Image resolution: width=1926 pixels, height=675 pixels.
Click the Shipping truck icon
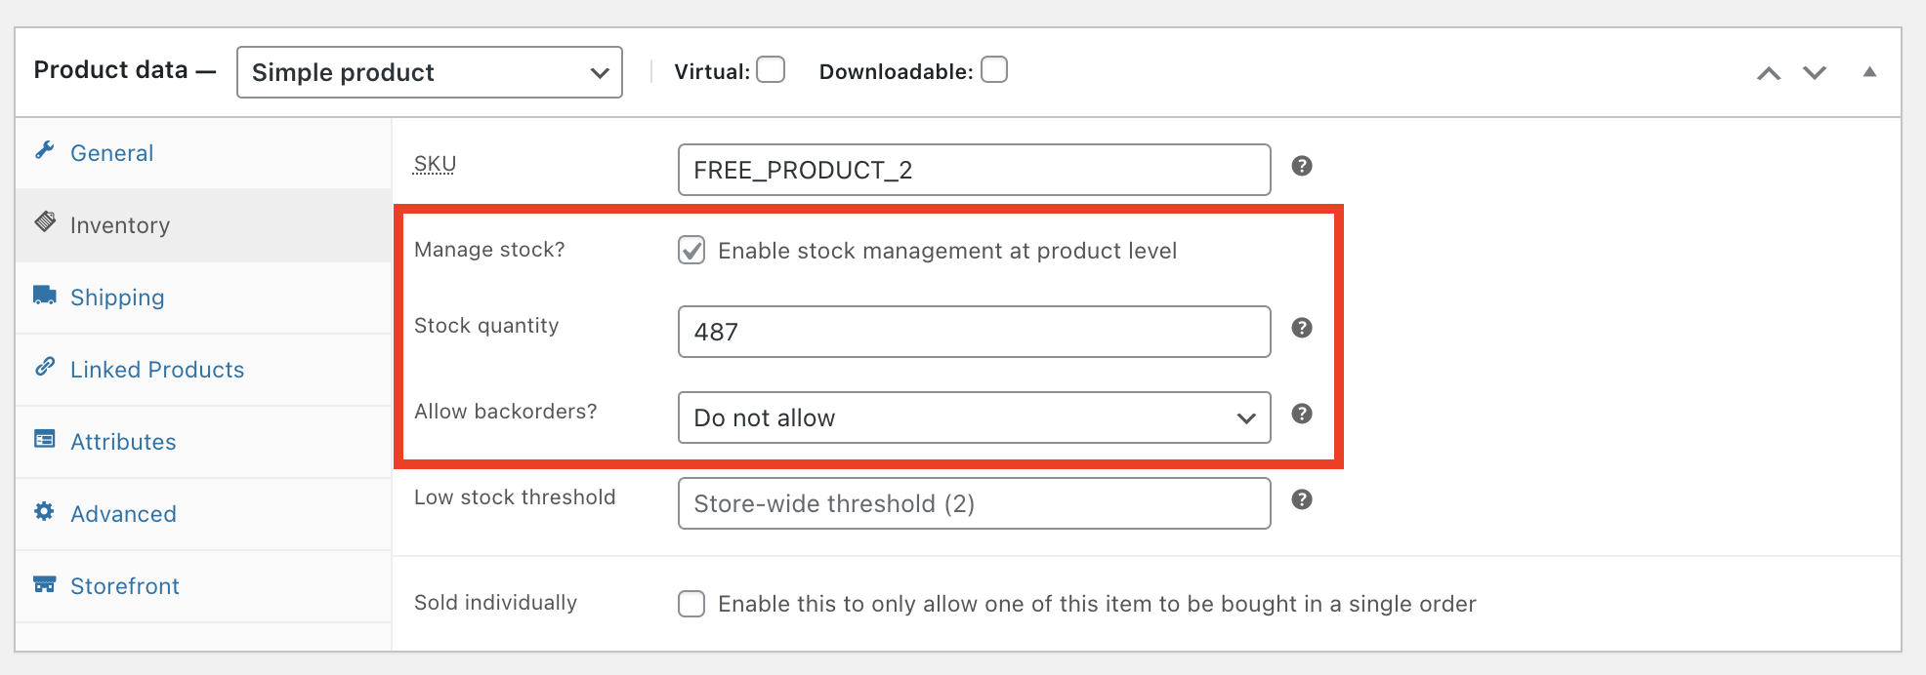click(x=45, y=296)
